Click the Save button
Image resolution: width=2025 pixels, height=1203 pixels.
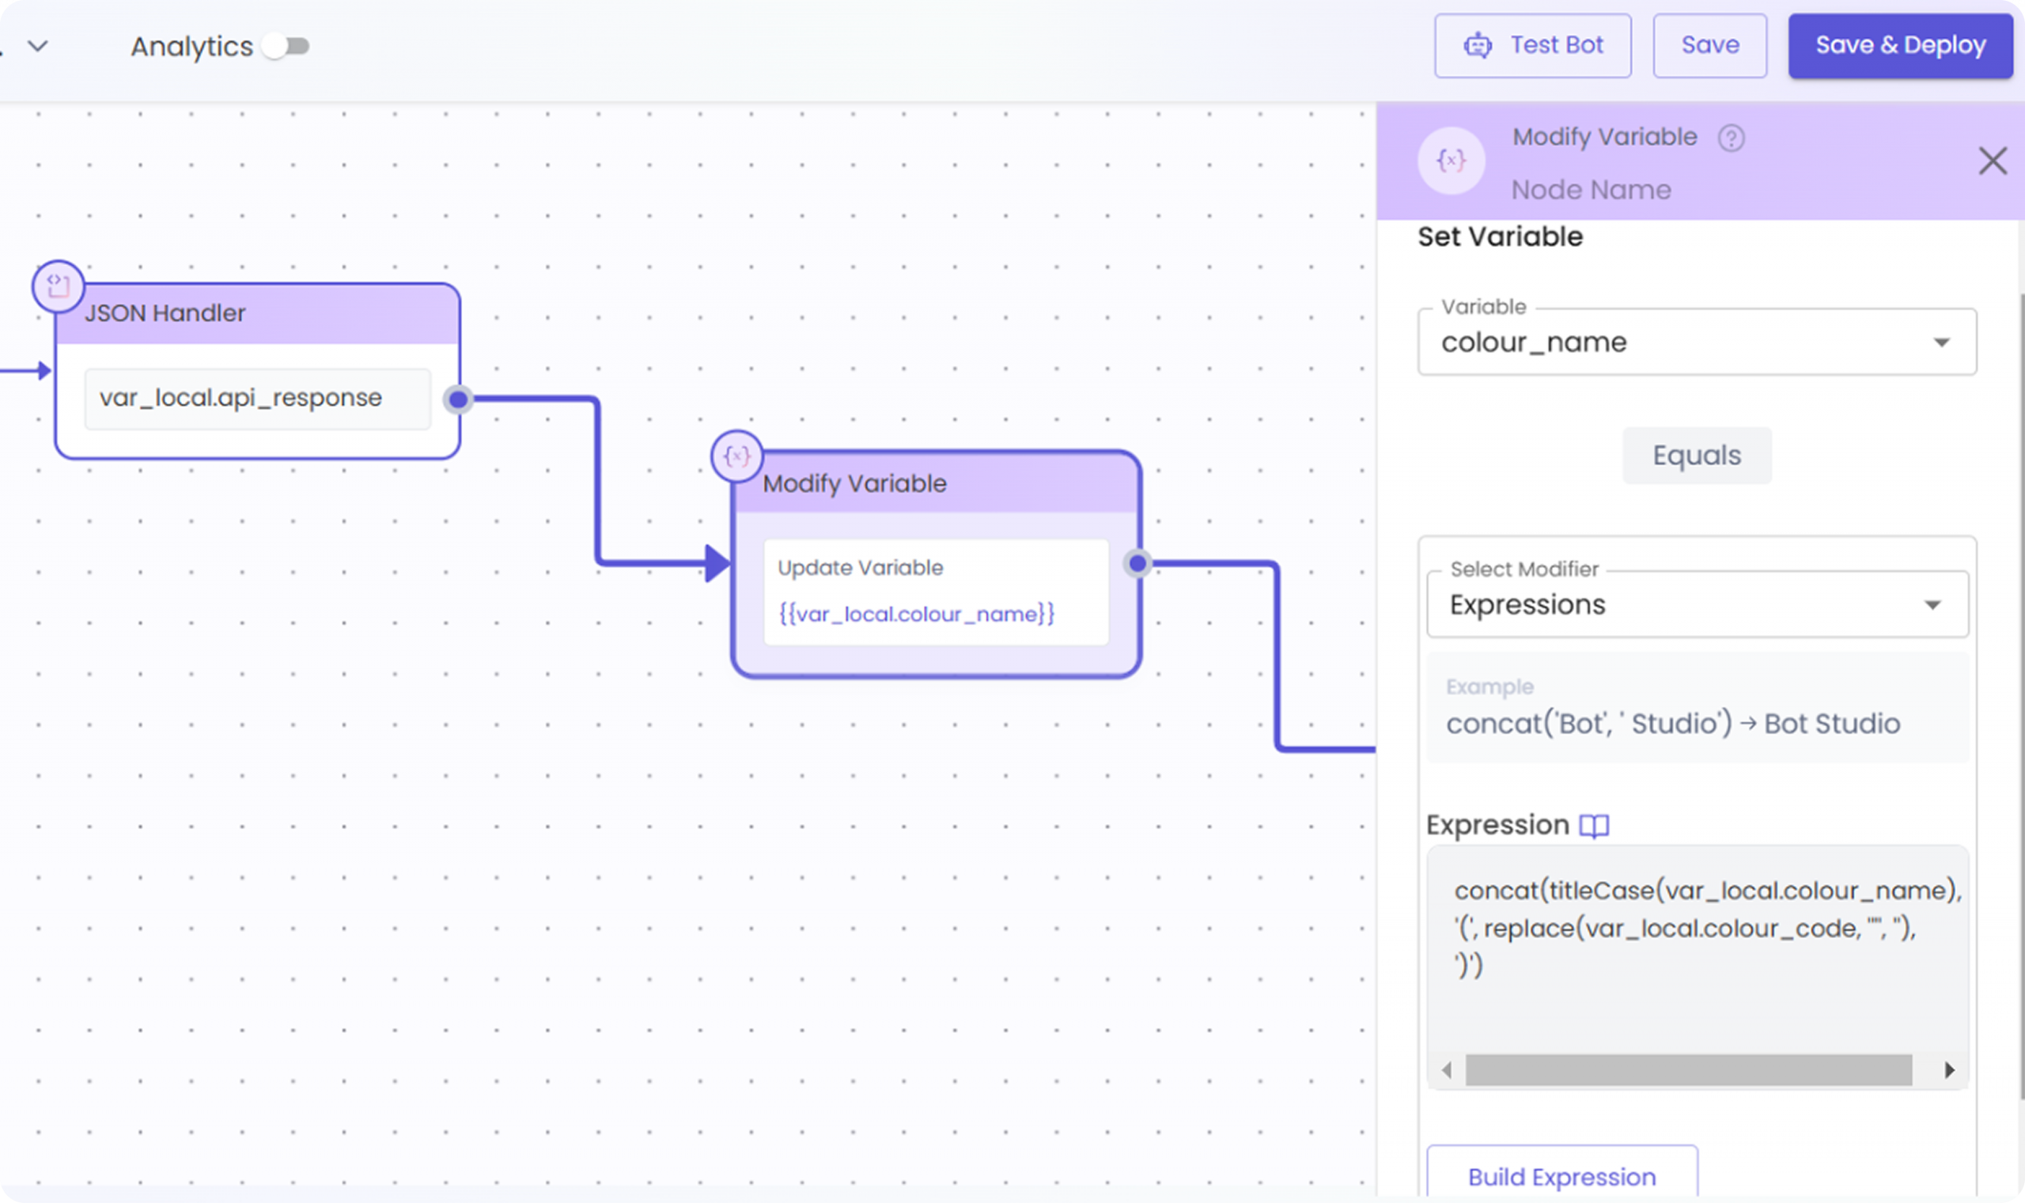pyautogui.click(x=1709, y=45)
